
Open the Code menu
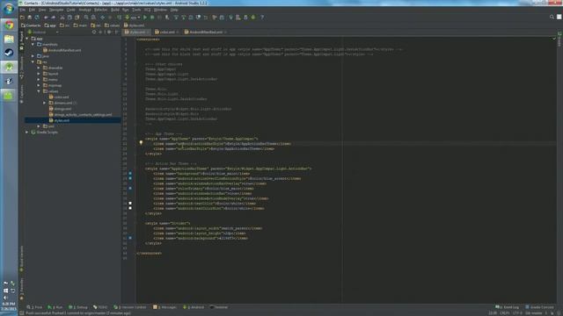coord(71,10)
